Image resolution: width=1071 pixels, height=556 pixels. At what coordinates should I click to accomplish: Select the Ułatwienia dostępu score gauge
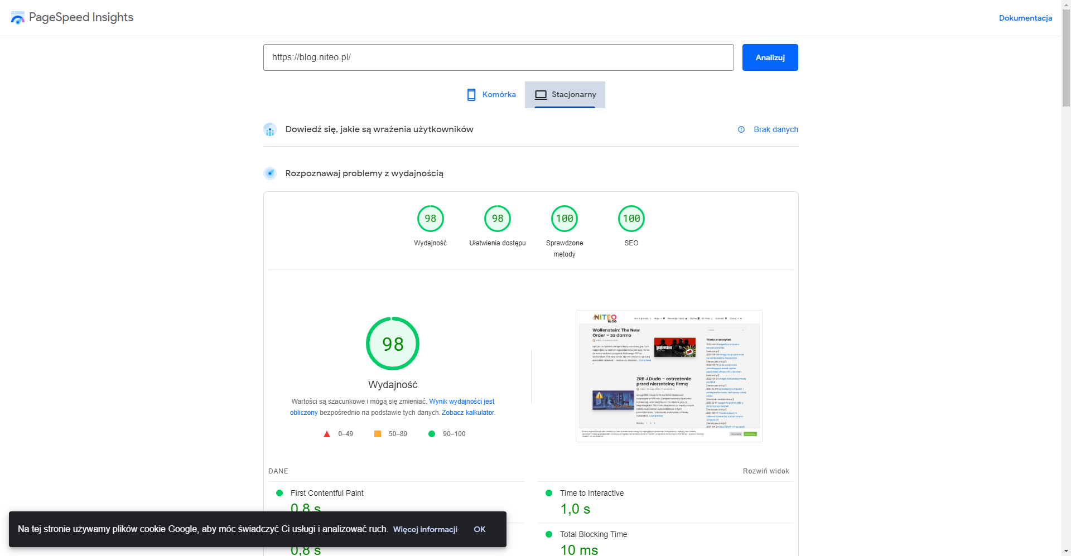[497, 219]
